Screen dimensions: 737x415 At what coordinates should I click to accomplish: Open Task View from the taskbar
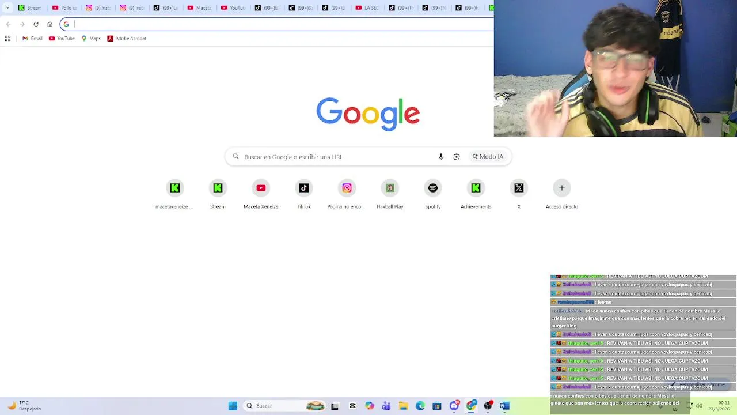point(335,406)
